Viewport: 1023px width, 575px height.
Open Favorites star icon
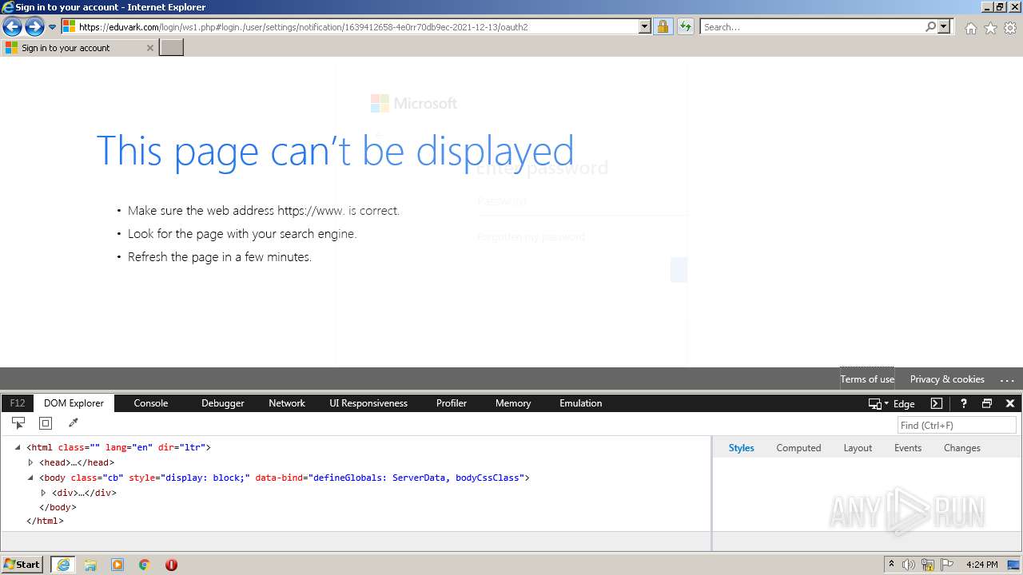click(x=990, y=28)
